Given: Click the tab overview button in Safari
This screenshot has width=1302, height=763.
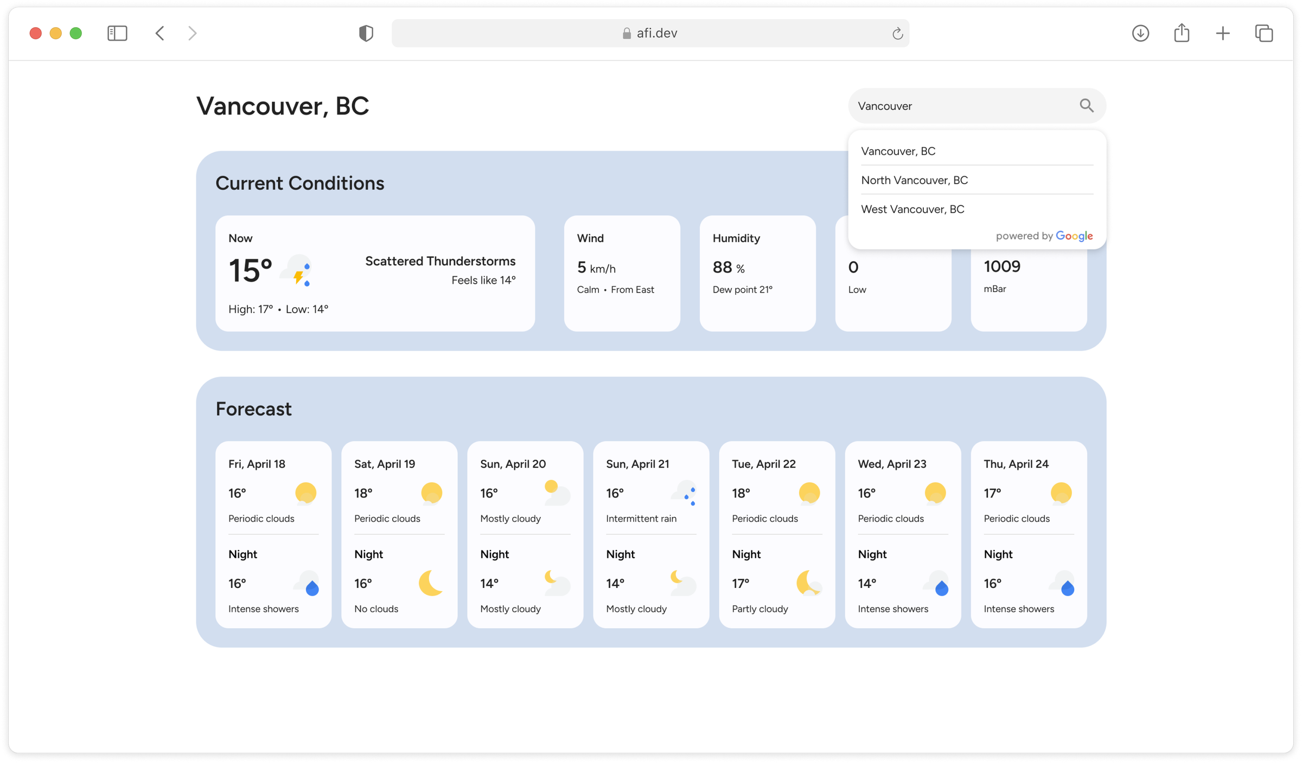Looking at the screenshot, I should coord(1265,33).
